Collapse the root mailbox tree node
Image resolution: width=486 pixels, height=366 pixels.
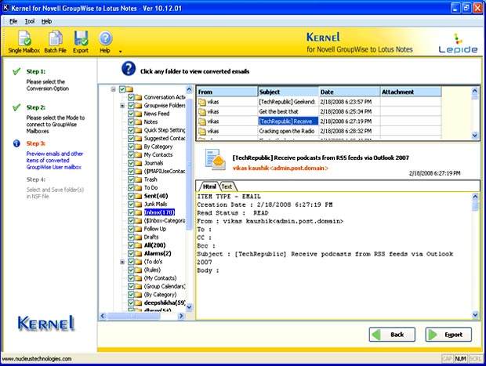click(x=114, y=89)
